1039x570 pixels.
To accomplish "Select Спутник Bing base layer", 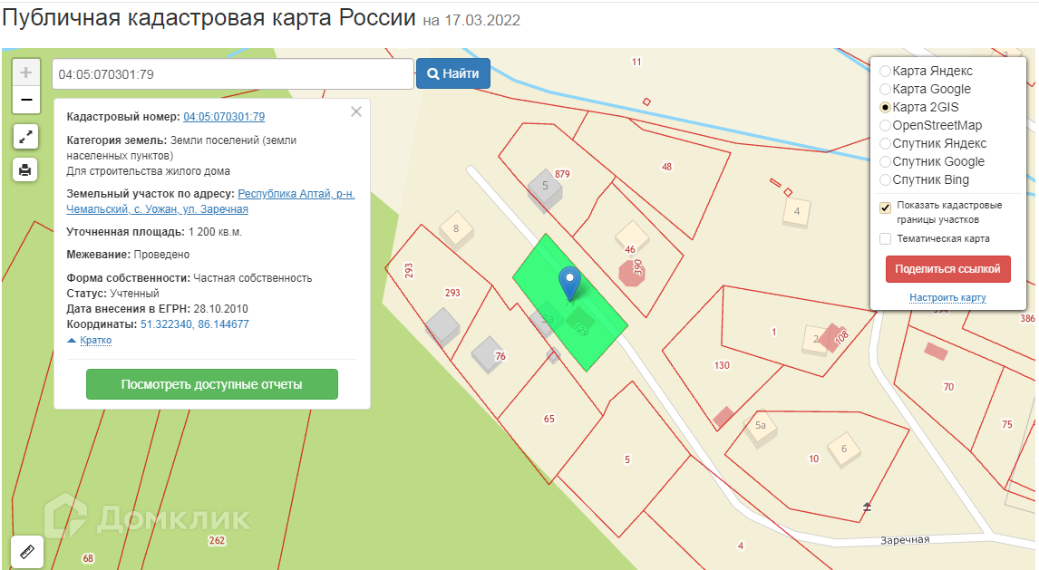I will tap(885, 179).
